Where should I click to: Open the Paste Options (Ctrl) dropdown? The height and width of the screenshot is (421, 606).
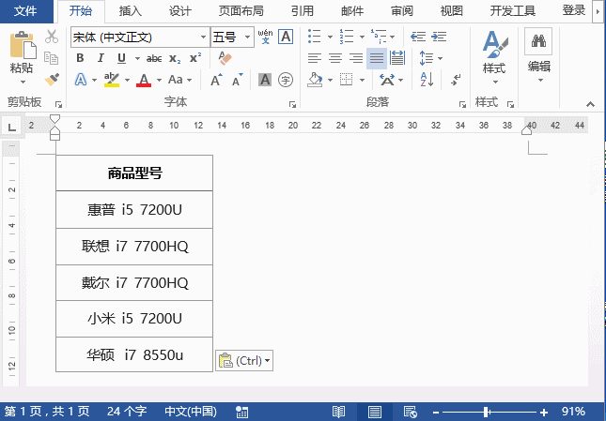[244, 361]
